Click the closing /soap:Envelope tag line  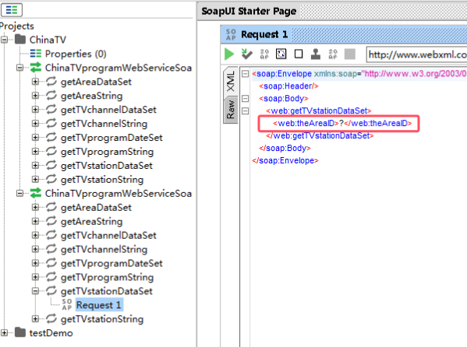pos(285,160)
